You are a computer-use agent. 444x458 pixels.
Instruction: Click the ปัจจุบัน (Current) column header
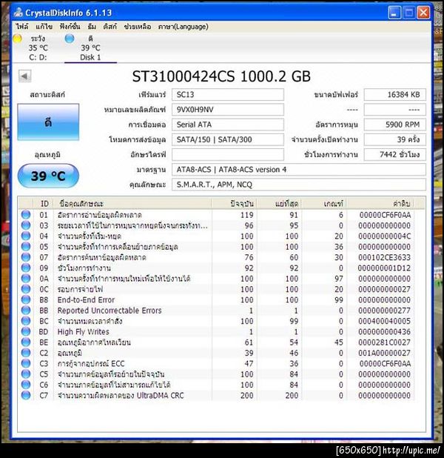pyautogui.click(x=235, y=204)
